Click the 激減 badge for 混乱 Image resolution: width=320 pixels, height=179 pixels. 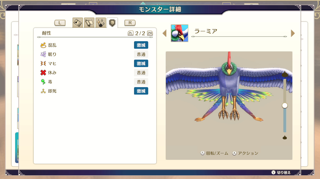click(141, 45)
